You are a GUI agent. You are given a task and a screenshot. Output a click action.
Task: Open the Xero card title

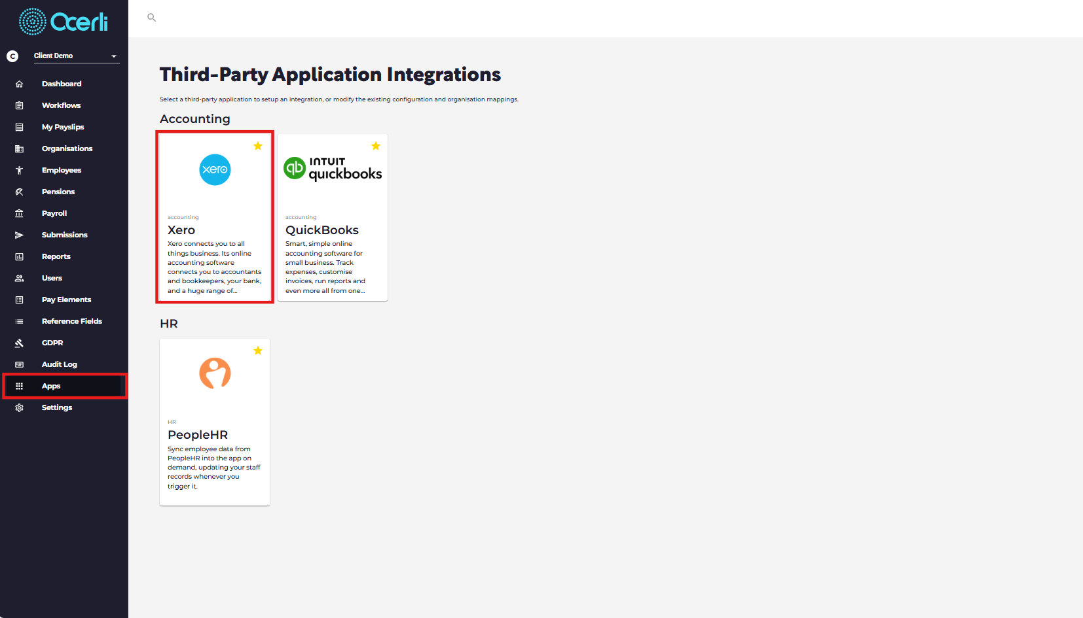(x=181, y=230)
